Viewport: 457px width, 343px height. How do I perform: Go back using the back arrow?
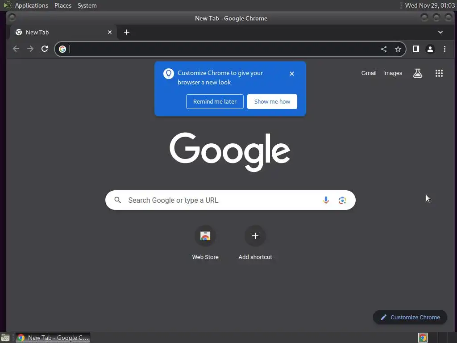(x=16, y=49)
